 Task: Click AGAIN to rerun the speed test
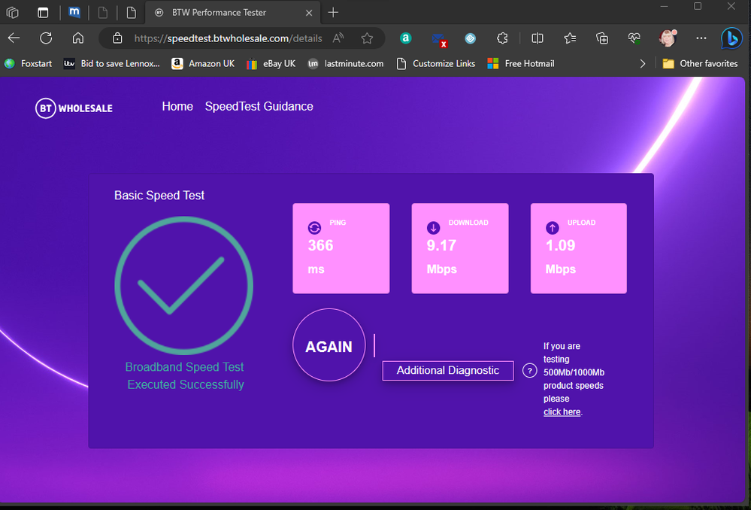(329, 346)
